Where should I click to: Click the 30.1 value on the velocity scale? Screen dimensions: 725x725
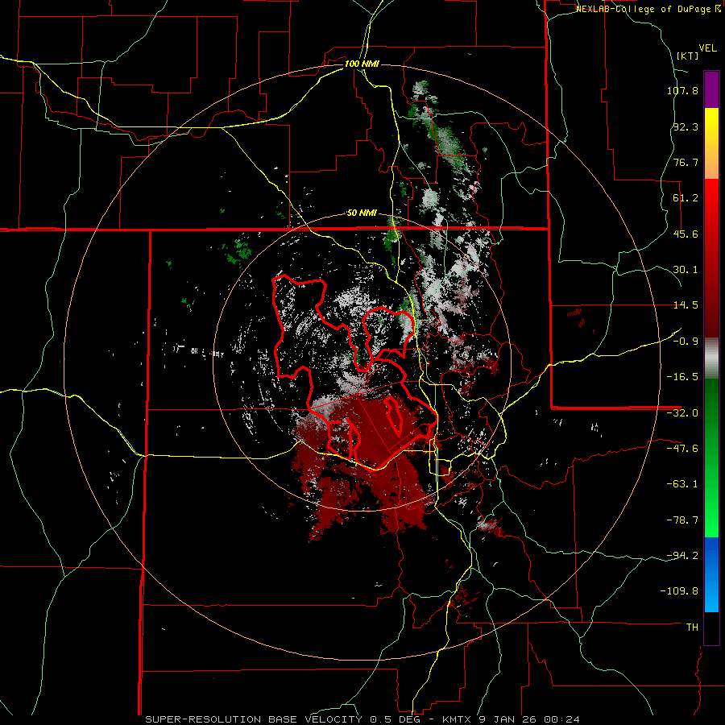tap(686, 270)
